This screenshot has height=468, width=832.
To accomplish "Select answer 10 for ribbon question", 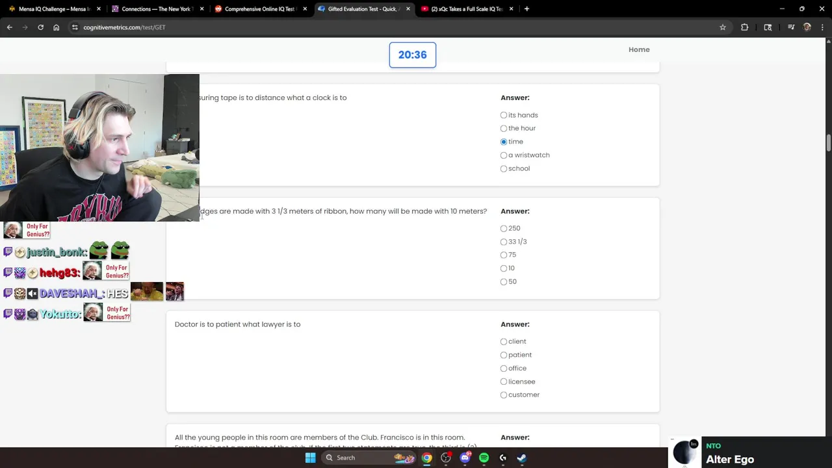I will coord(504,268).
